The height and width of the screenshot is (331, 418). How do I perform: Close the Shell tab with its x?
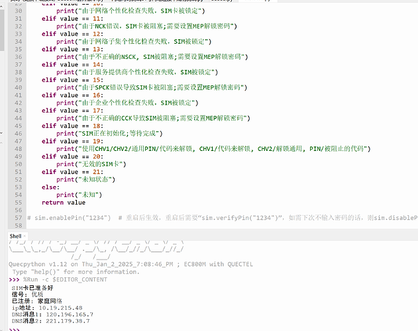(25, 236)
